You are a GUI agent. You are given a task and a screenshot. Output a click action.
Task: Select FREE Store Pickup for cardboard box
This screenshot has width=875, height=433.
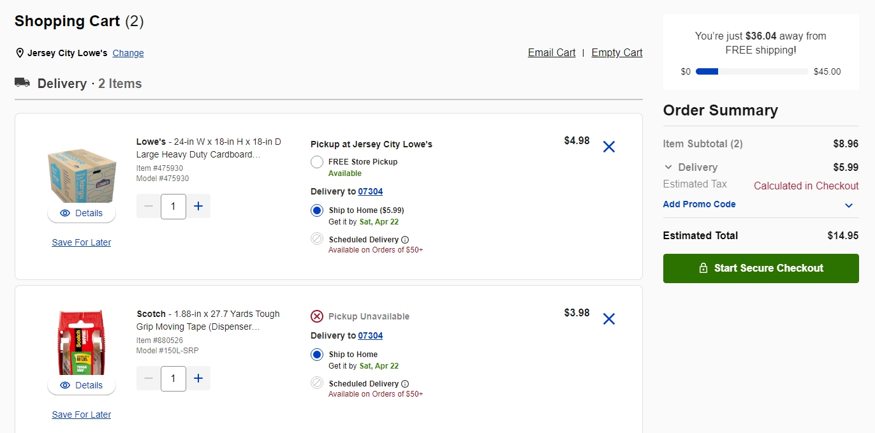(317, 162)
